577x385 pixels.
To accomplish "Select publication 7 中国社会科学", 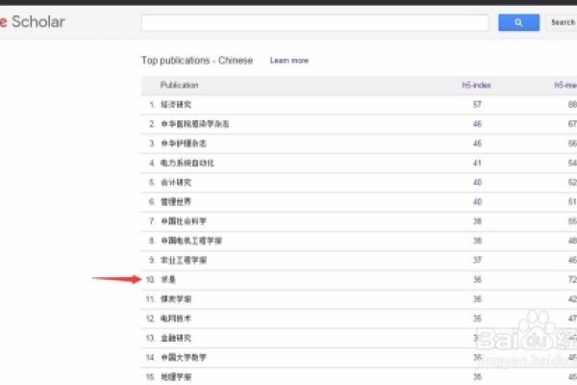I will (184, 221).
